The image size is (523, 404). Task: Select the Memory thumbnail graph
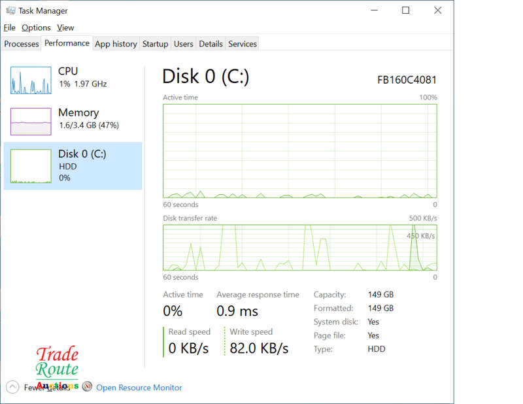click(31, 122)
